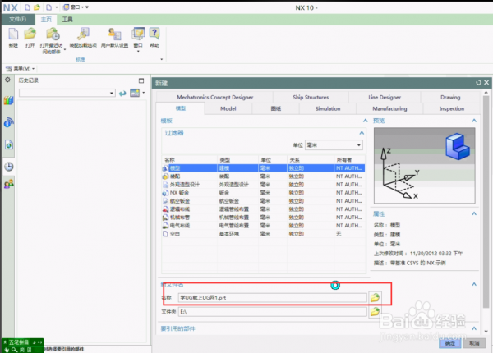
Task: Open the 标准 ribbon group options arrow
Action: coord(162,59)
